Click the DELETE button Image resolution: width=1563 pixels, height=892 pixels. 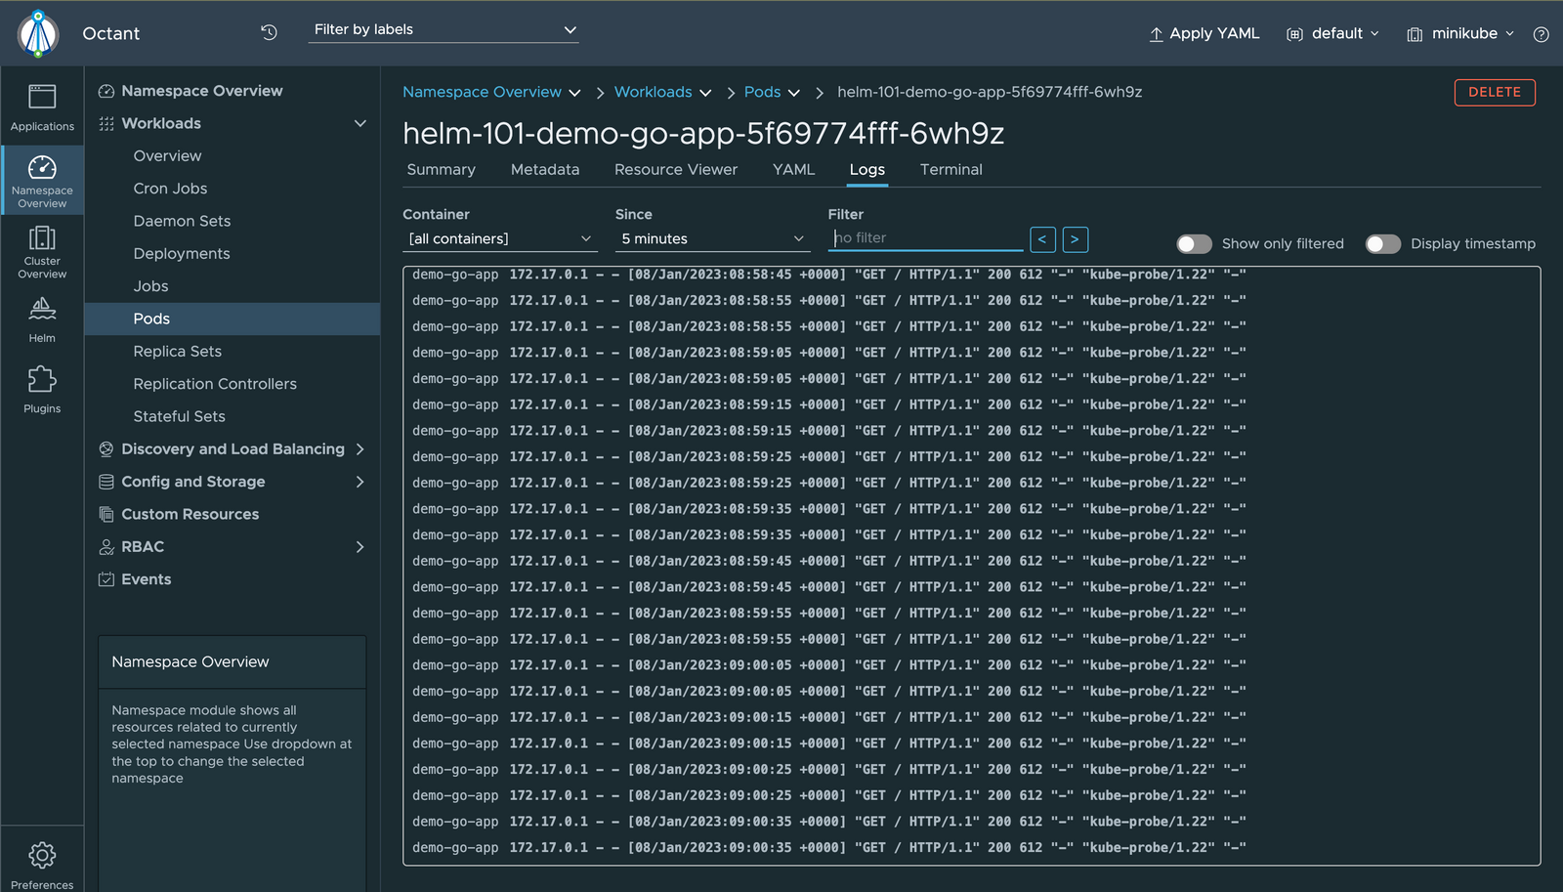1495,92
